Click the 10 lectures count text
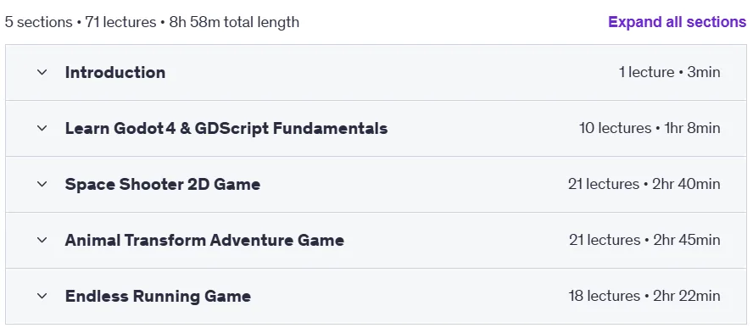The image size is (753, 328). point(615,128)
